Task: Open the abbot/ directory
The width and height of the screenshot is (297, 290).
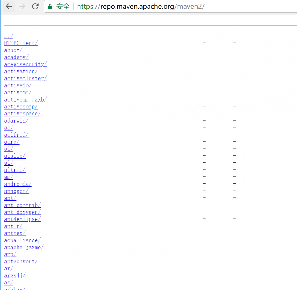Action: pyautogui.click(x=13, y=50)
